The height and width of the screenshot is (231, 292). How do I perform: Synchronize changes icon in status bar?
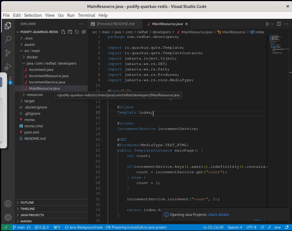[29, 227]
